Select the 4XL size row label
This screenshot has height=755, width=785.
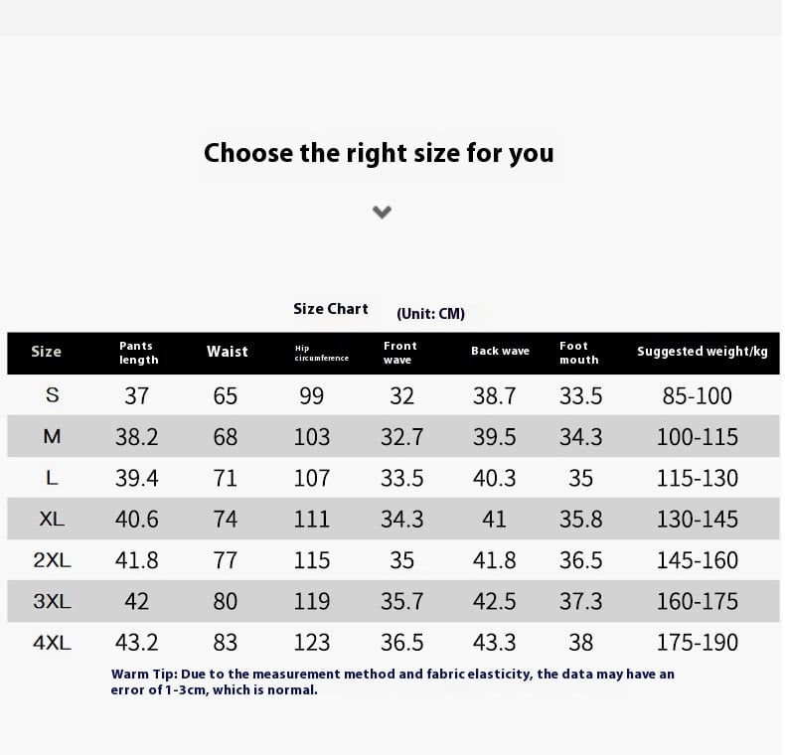52,642
